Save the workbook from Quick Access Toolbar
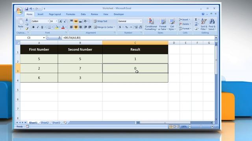This screenshot has height=141, width=252. point(26,9)
